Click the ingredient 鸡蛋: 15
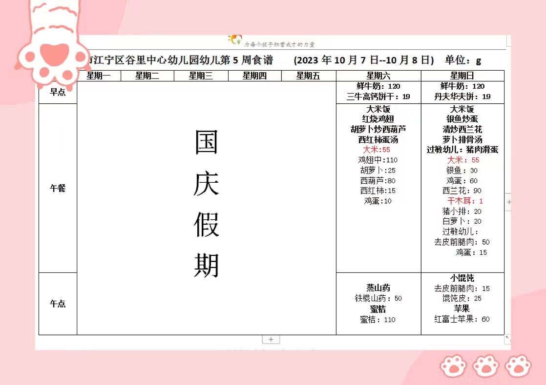The width and height of the screenshot is (546, 385). (471, 252)
